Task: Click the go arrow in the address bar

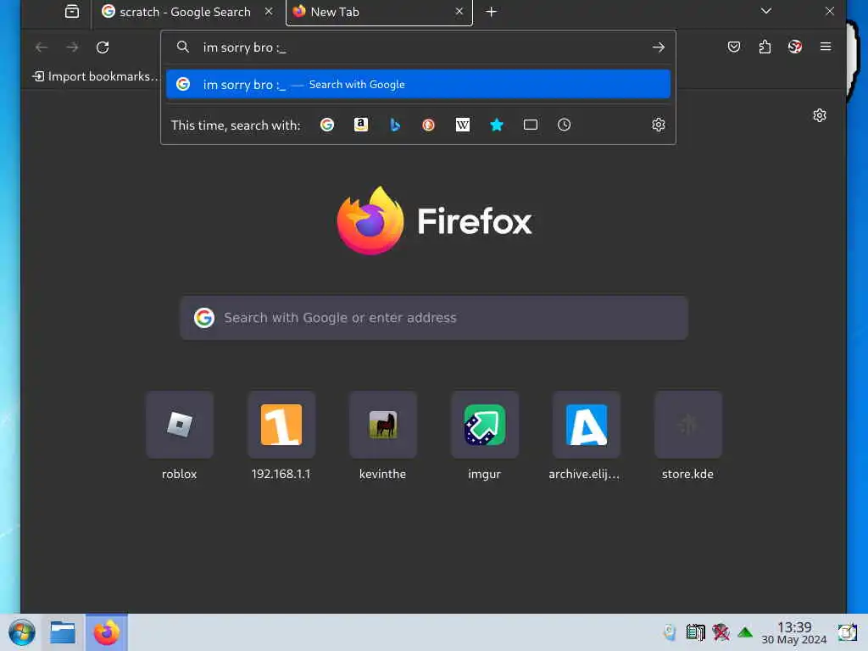Action: (658, 47)
